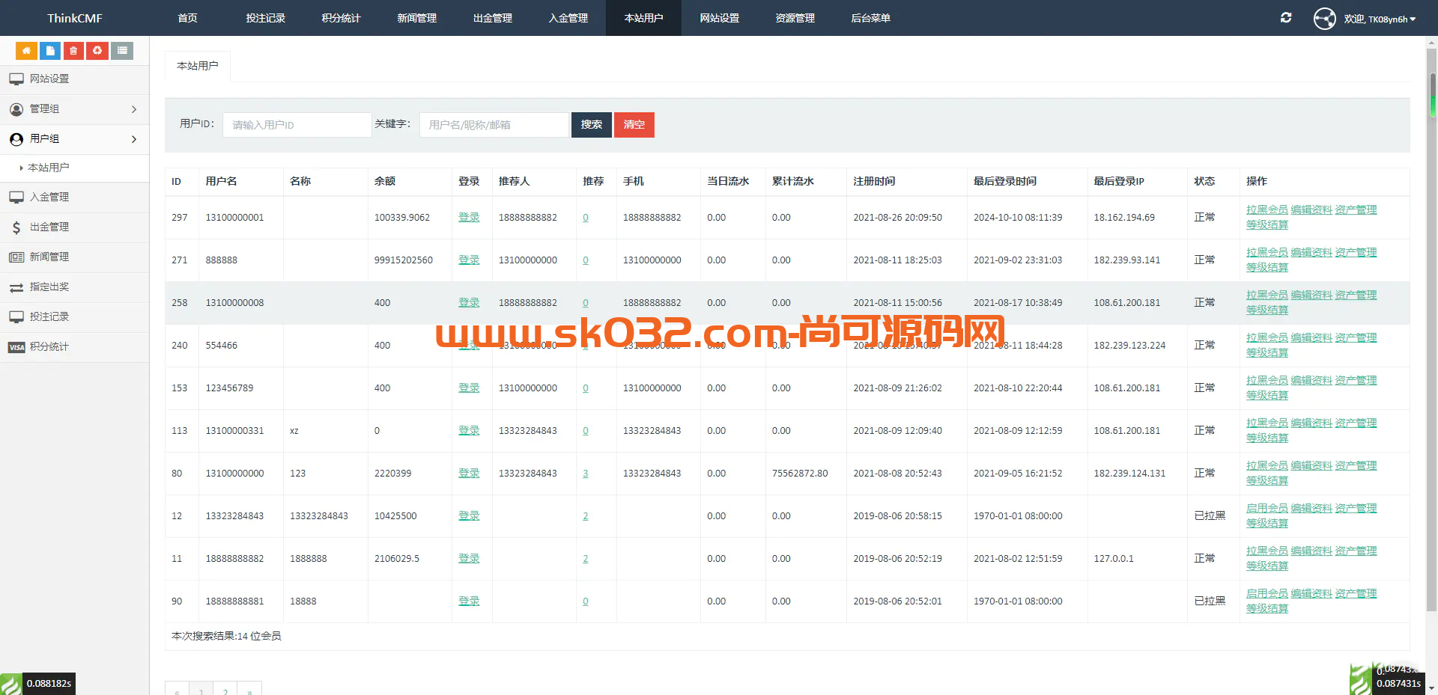Open 首页 in top navigation
The image size is (1438, 695).
188,18
